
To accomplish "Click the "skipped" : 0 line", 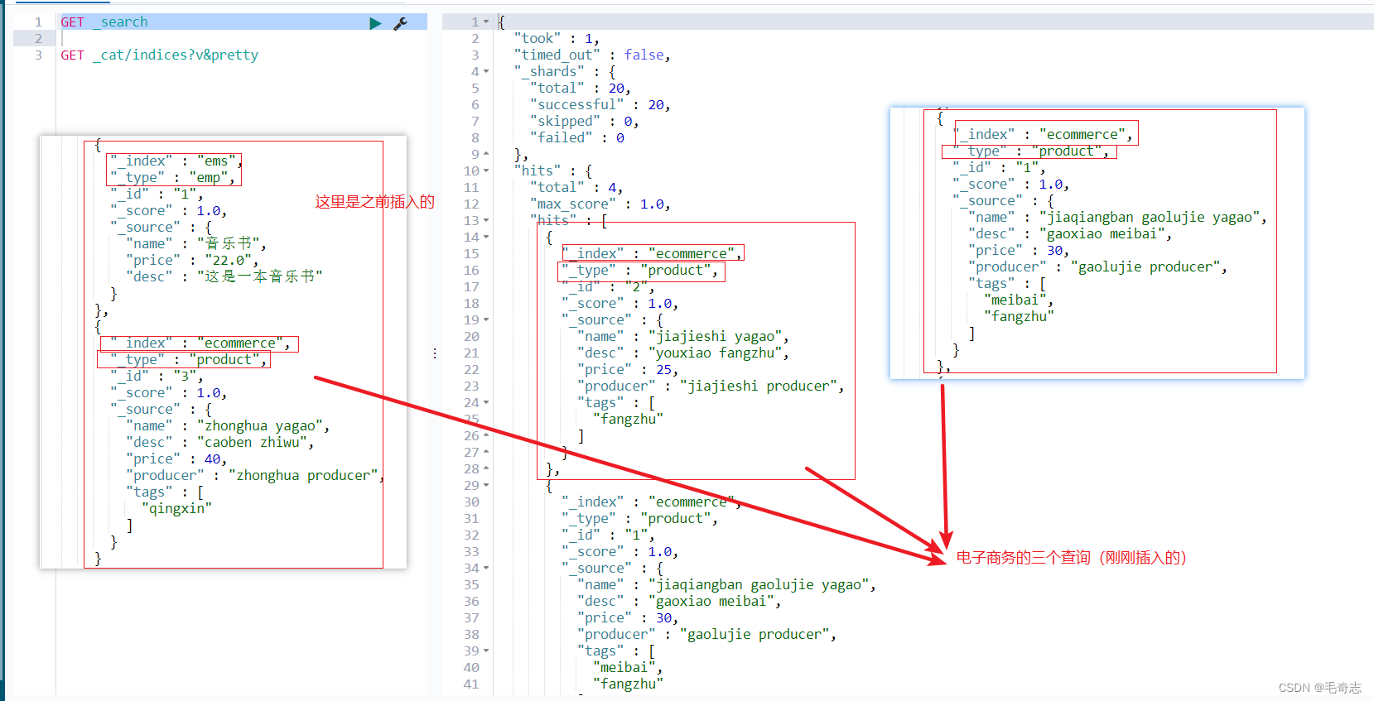I will coord(584,122).
